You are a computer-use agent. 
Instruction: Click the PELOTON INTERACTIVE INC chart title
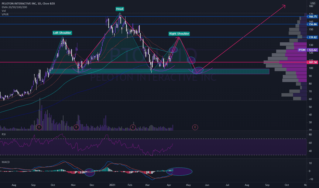pos(28,3)
